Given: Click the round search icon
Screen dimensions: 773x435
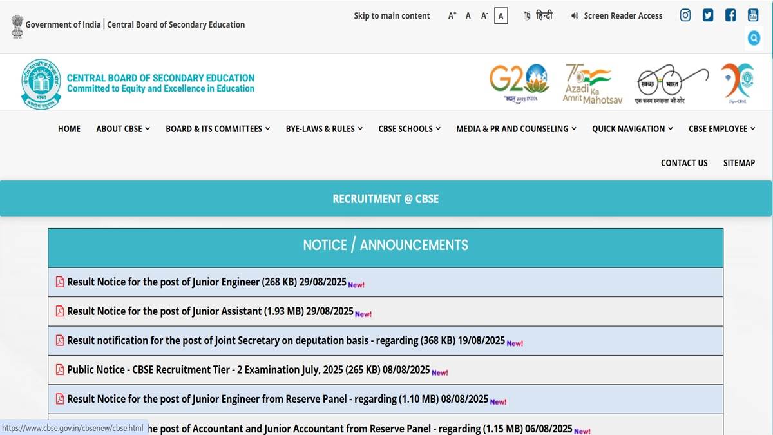Looking at the screenshot, I should click(x=754, y=38).
